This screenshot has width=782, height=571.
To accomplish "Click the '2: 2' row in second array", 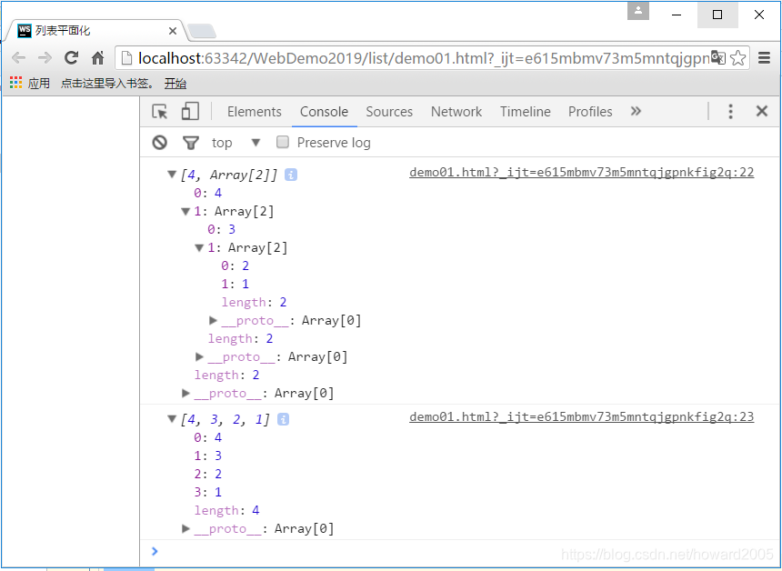I will (x=208, y=475).
